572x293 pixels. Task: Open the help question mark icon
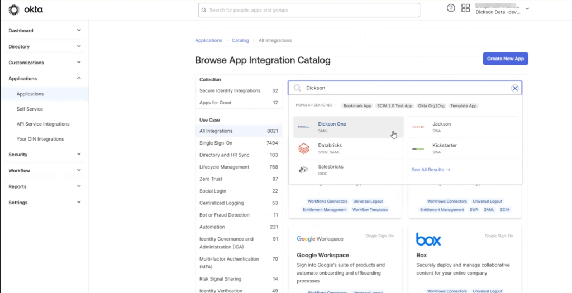pyautogui.click(x=451, y=8)
